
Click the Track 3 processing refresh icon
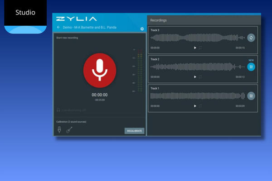(251, 38)
